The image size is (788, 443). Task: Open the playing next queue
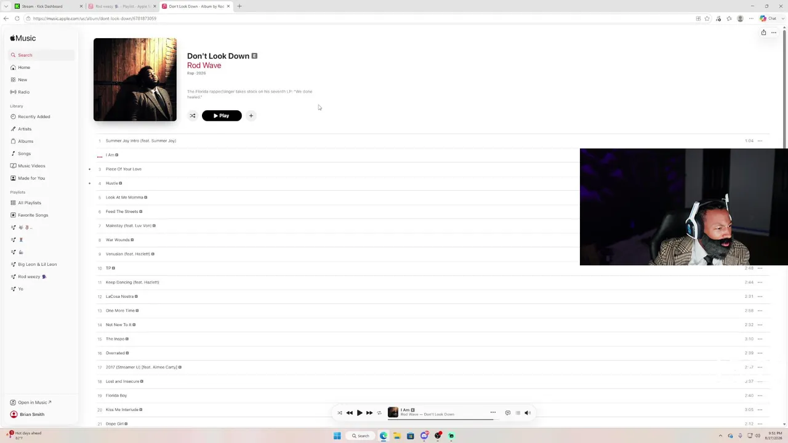(518, 413)
